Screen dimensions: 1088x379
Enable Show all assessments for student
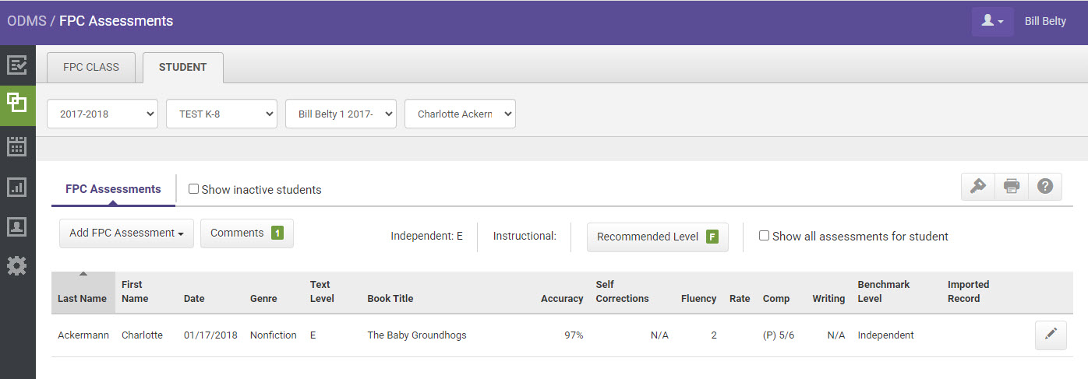765,236
